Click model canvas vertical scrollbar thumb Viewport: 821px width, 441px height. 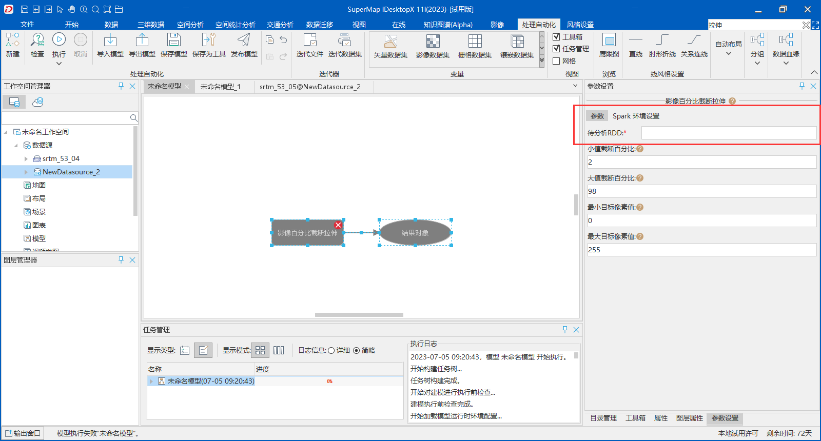tap(576, 205)
